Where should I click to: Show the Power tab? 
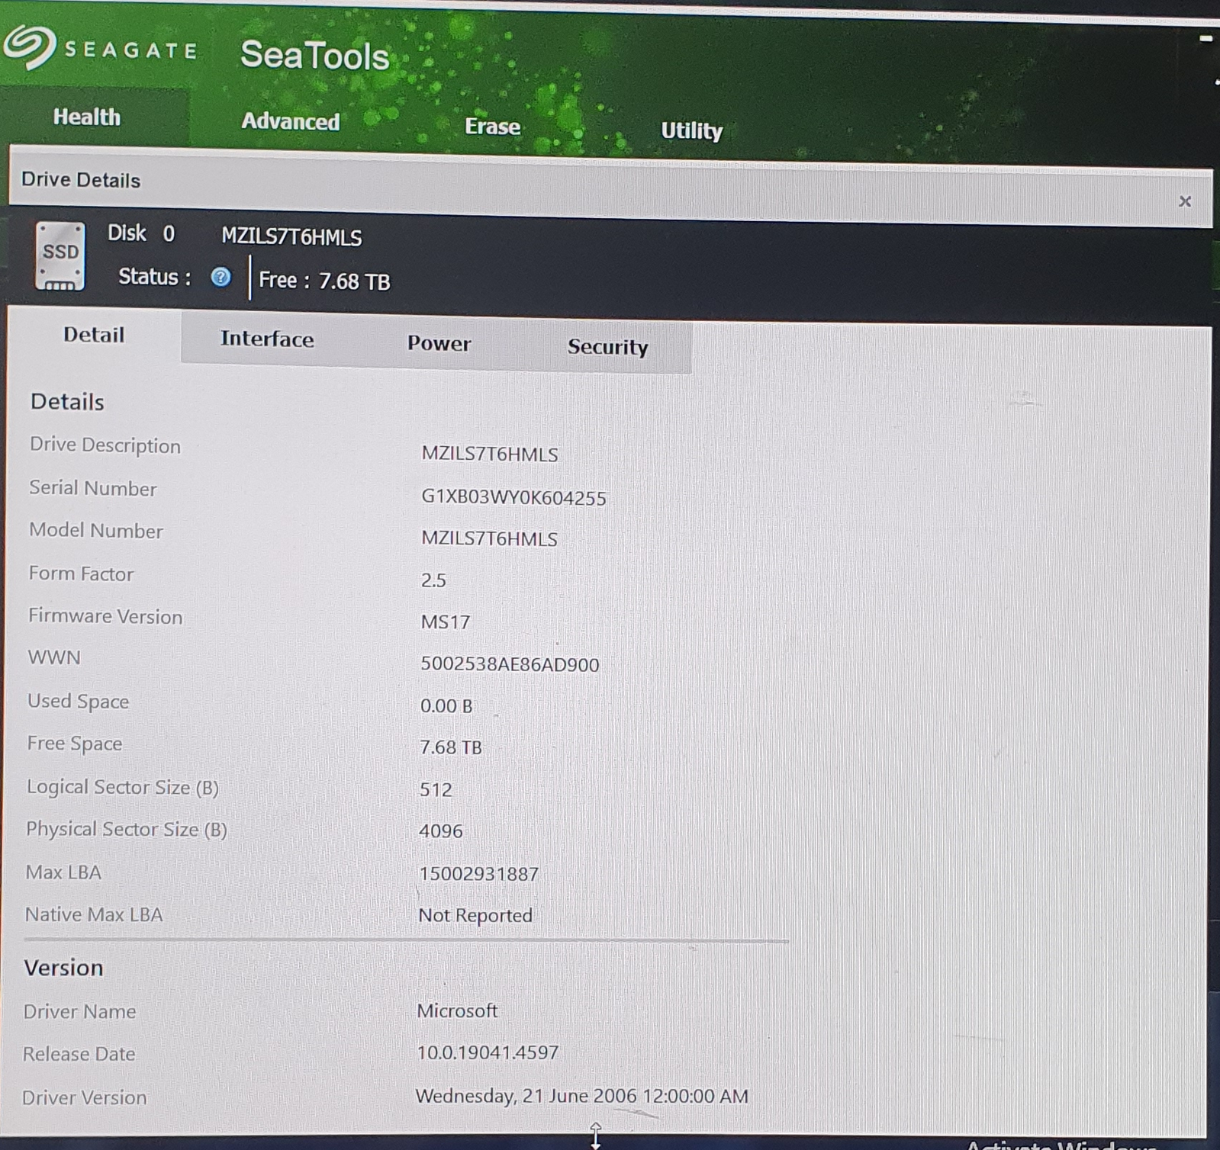439,344
